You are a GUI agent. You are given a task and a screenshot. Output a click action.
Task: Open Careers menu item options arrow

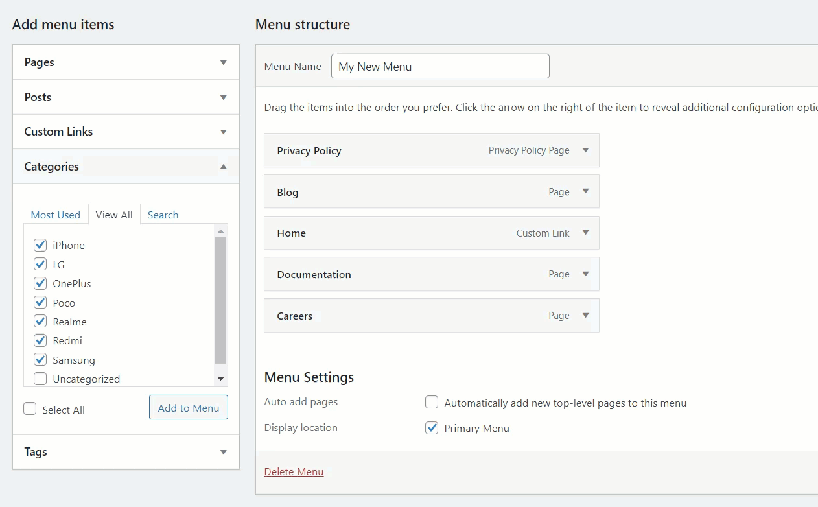pos(585,316)
